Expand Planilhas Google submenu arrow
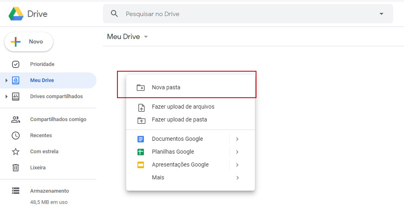This screenshot has height=220, width=404. (237, 152)
